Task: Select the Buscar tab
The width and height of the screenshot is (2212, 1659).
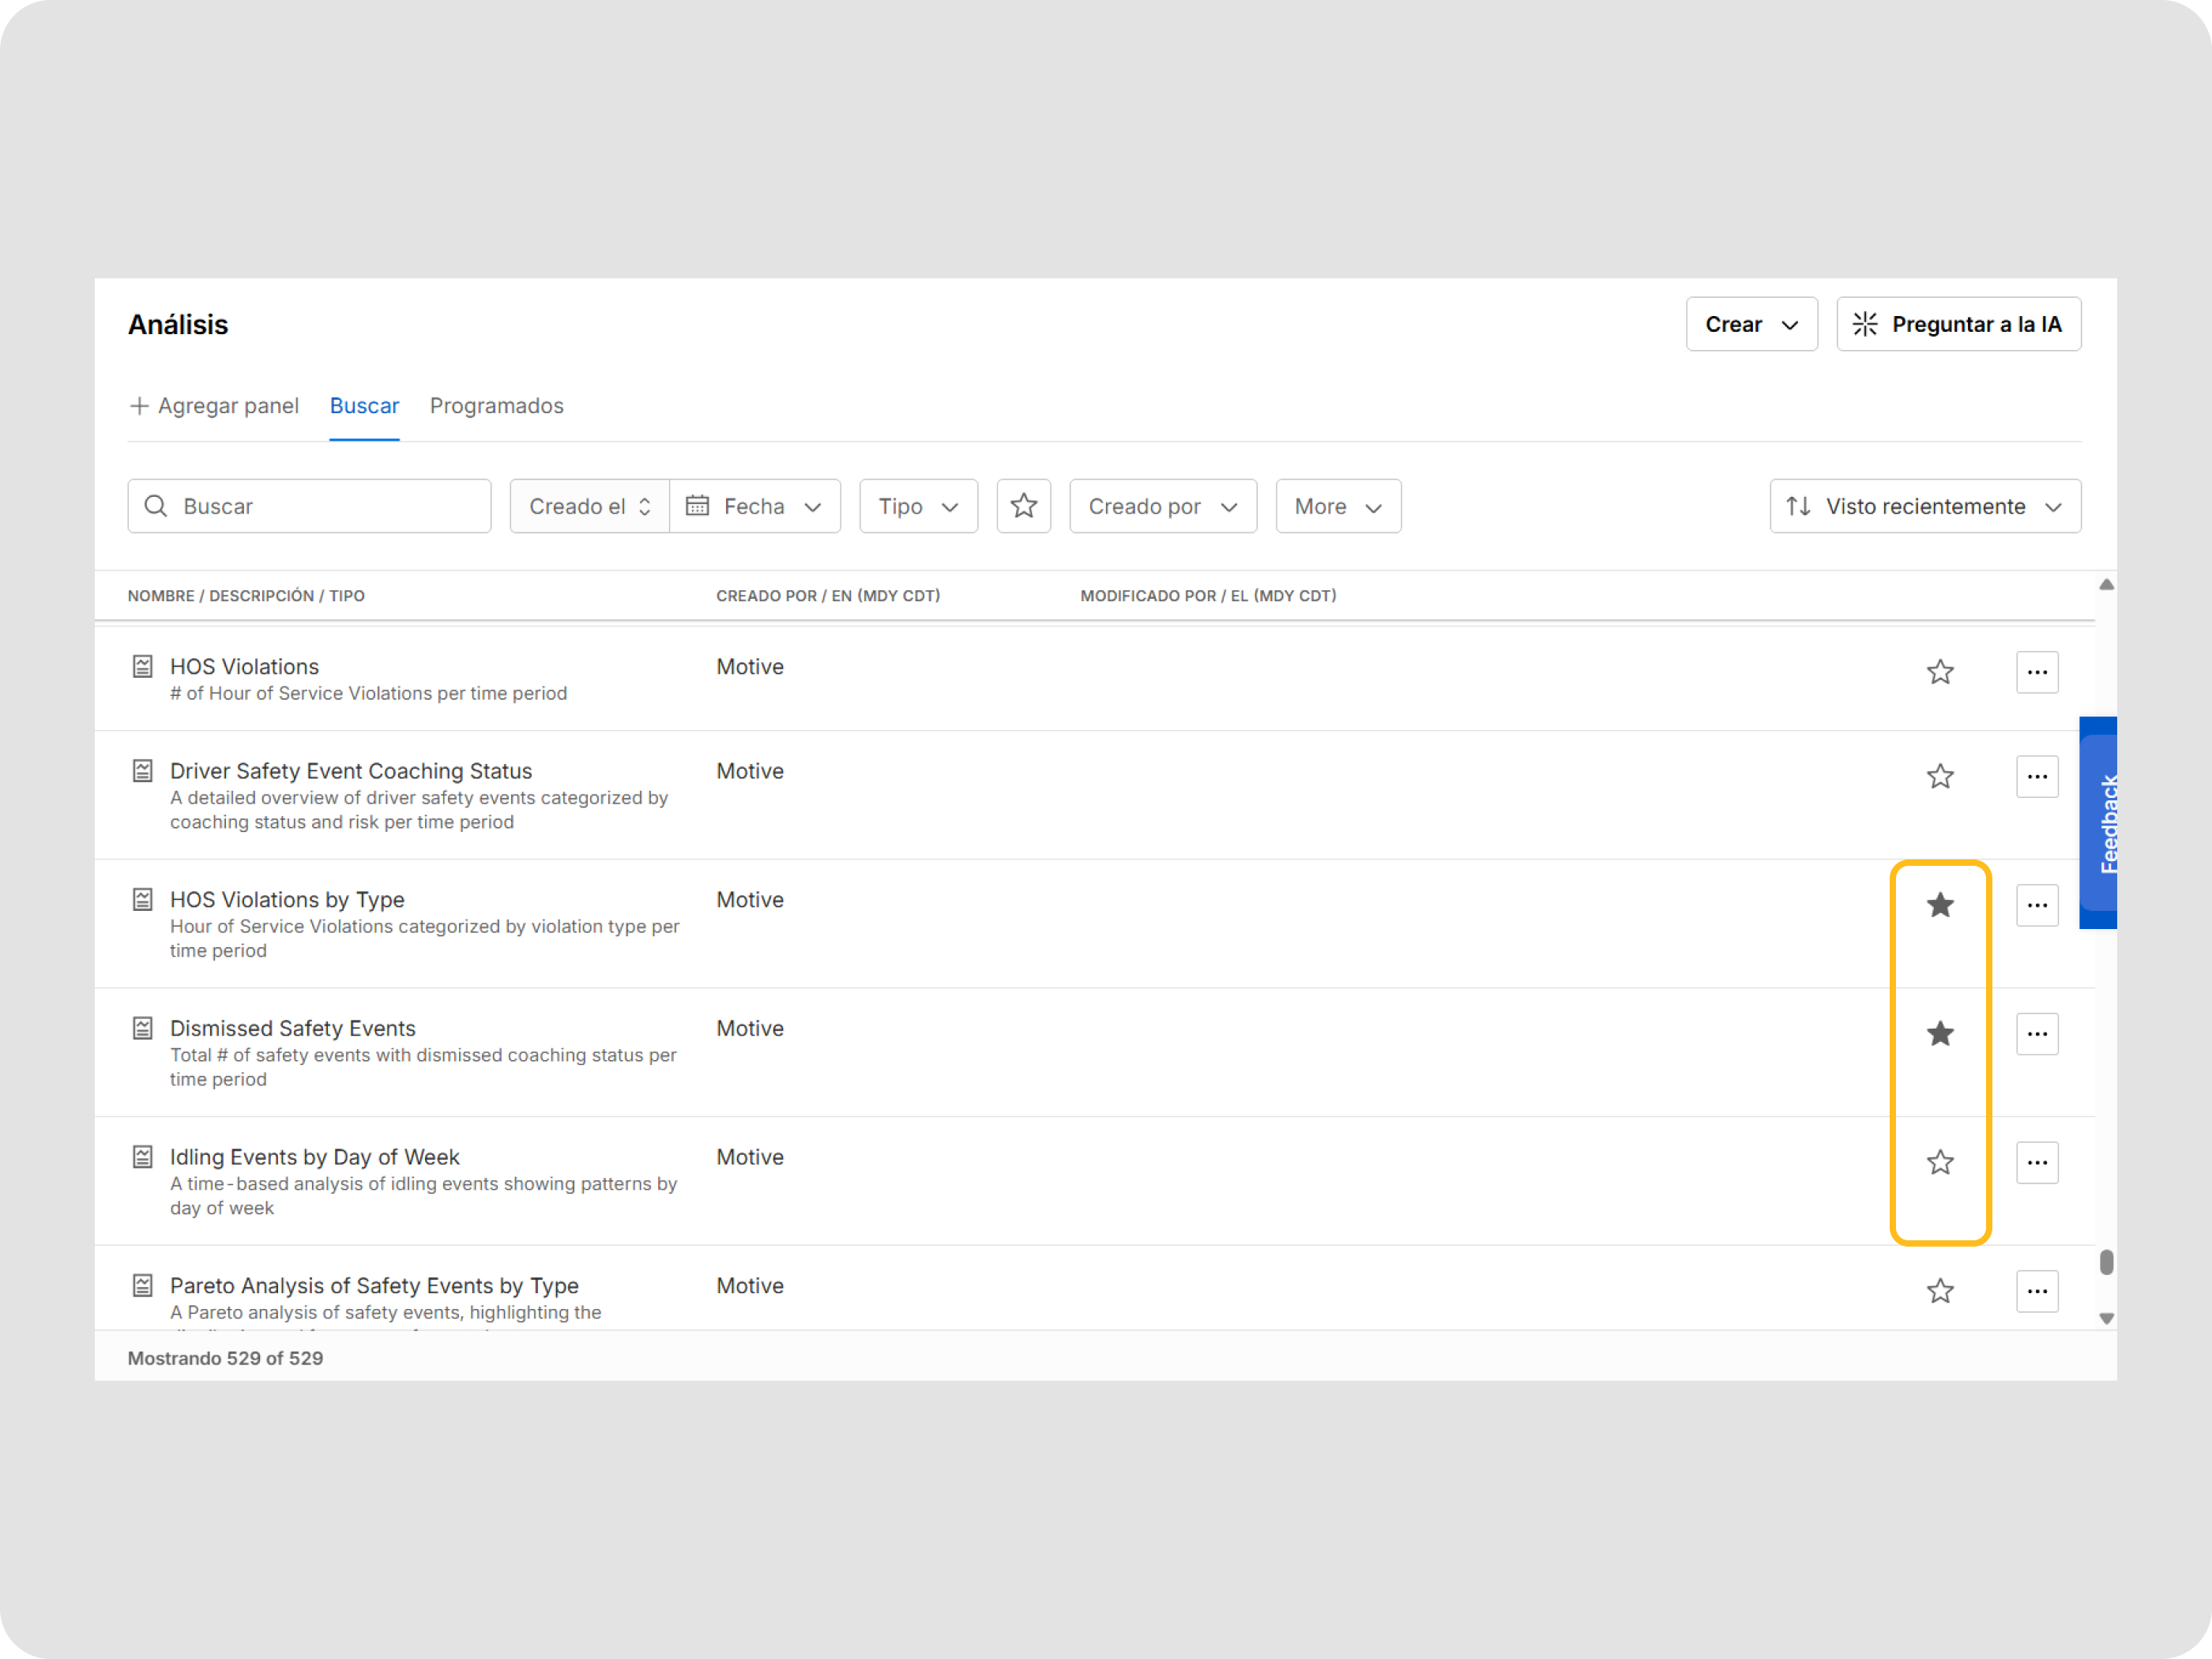Action: [x=364, y=406]
